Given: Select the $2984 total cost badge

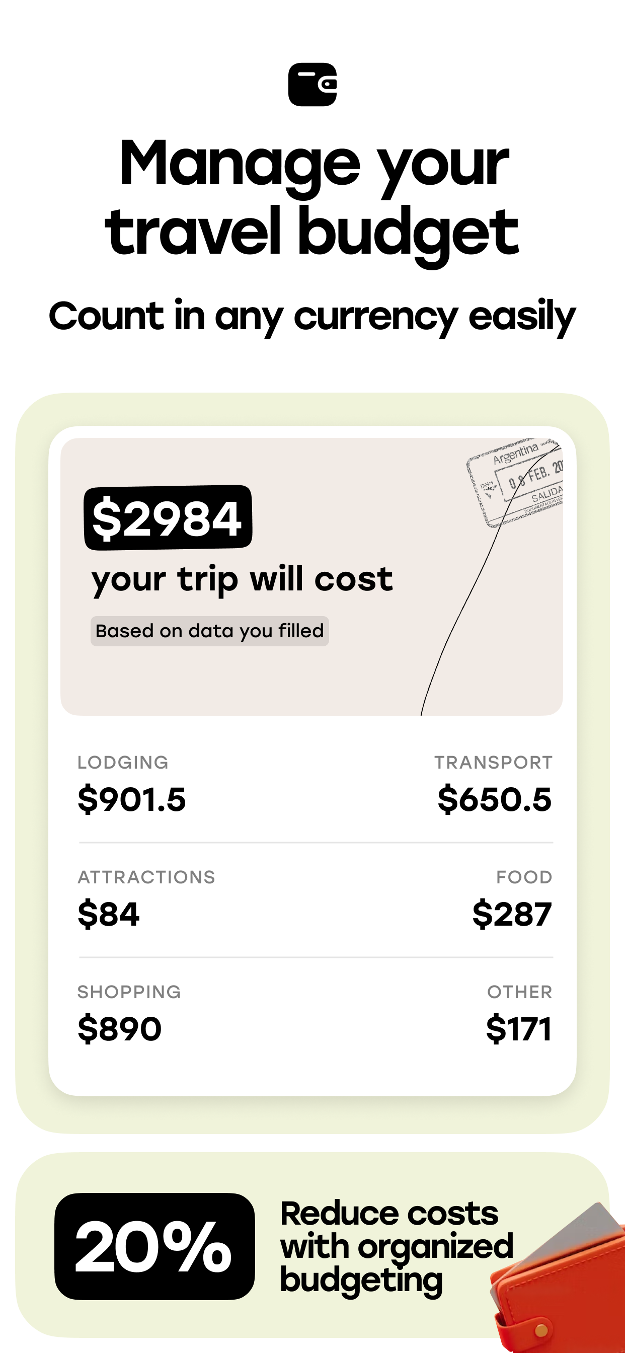Looking at the screenshot, I should pyautogui.click(x=168, y=517).
